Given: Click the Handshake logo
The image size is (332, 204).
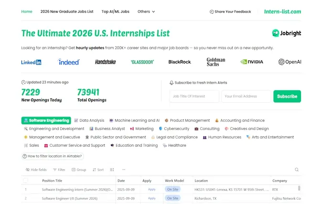Looking at the screenshot, I should tap(105, 62).
